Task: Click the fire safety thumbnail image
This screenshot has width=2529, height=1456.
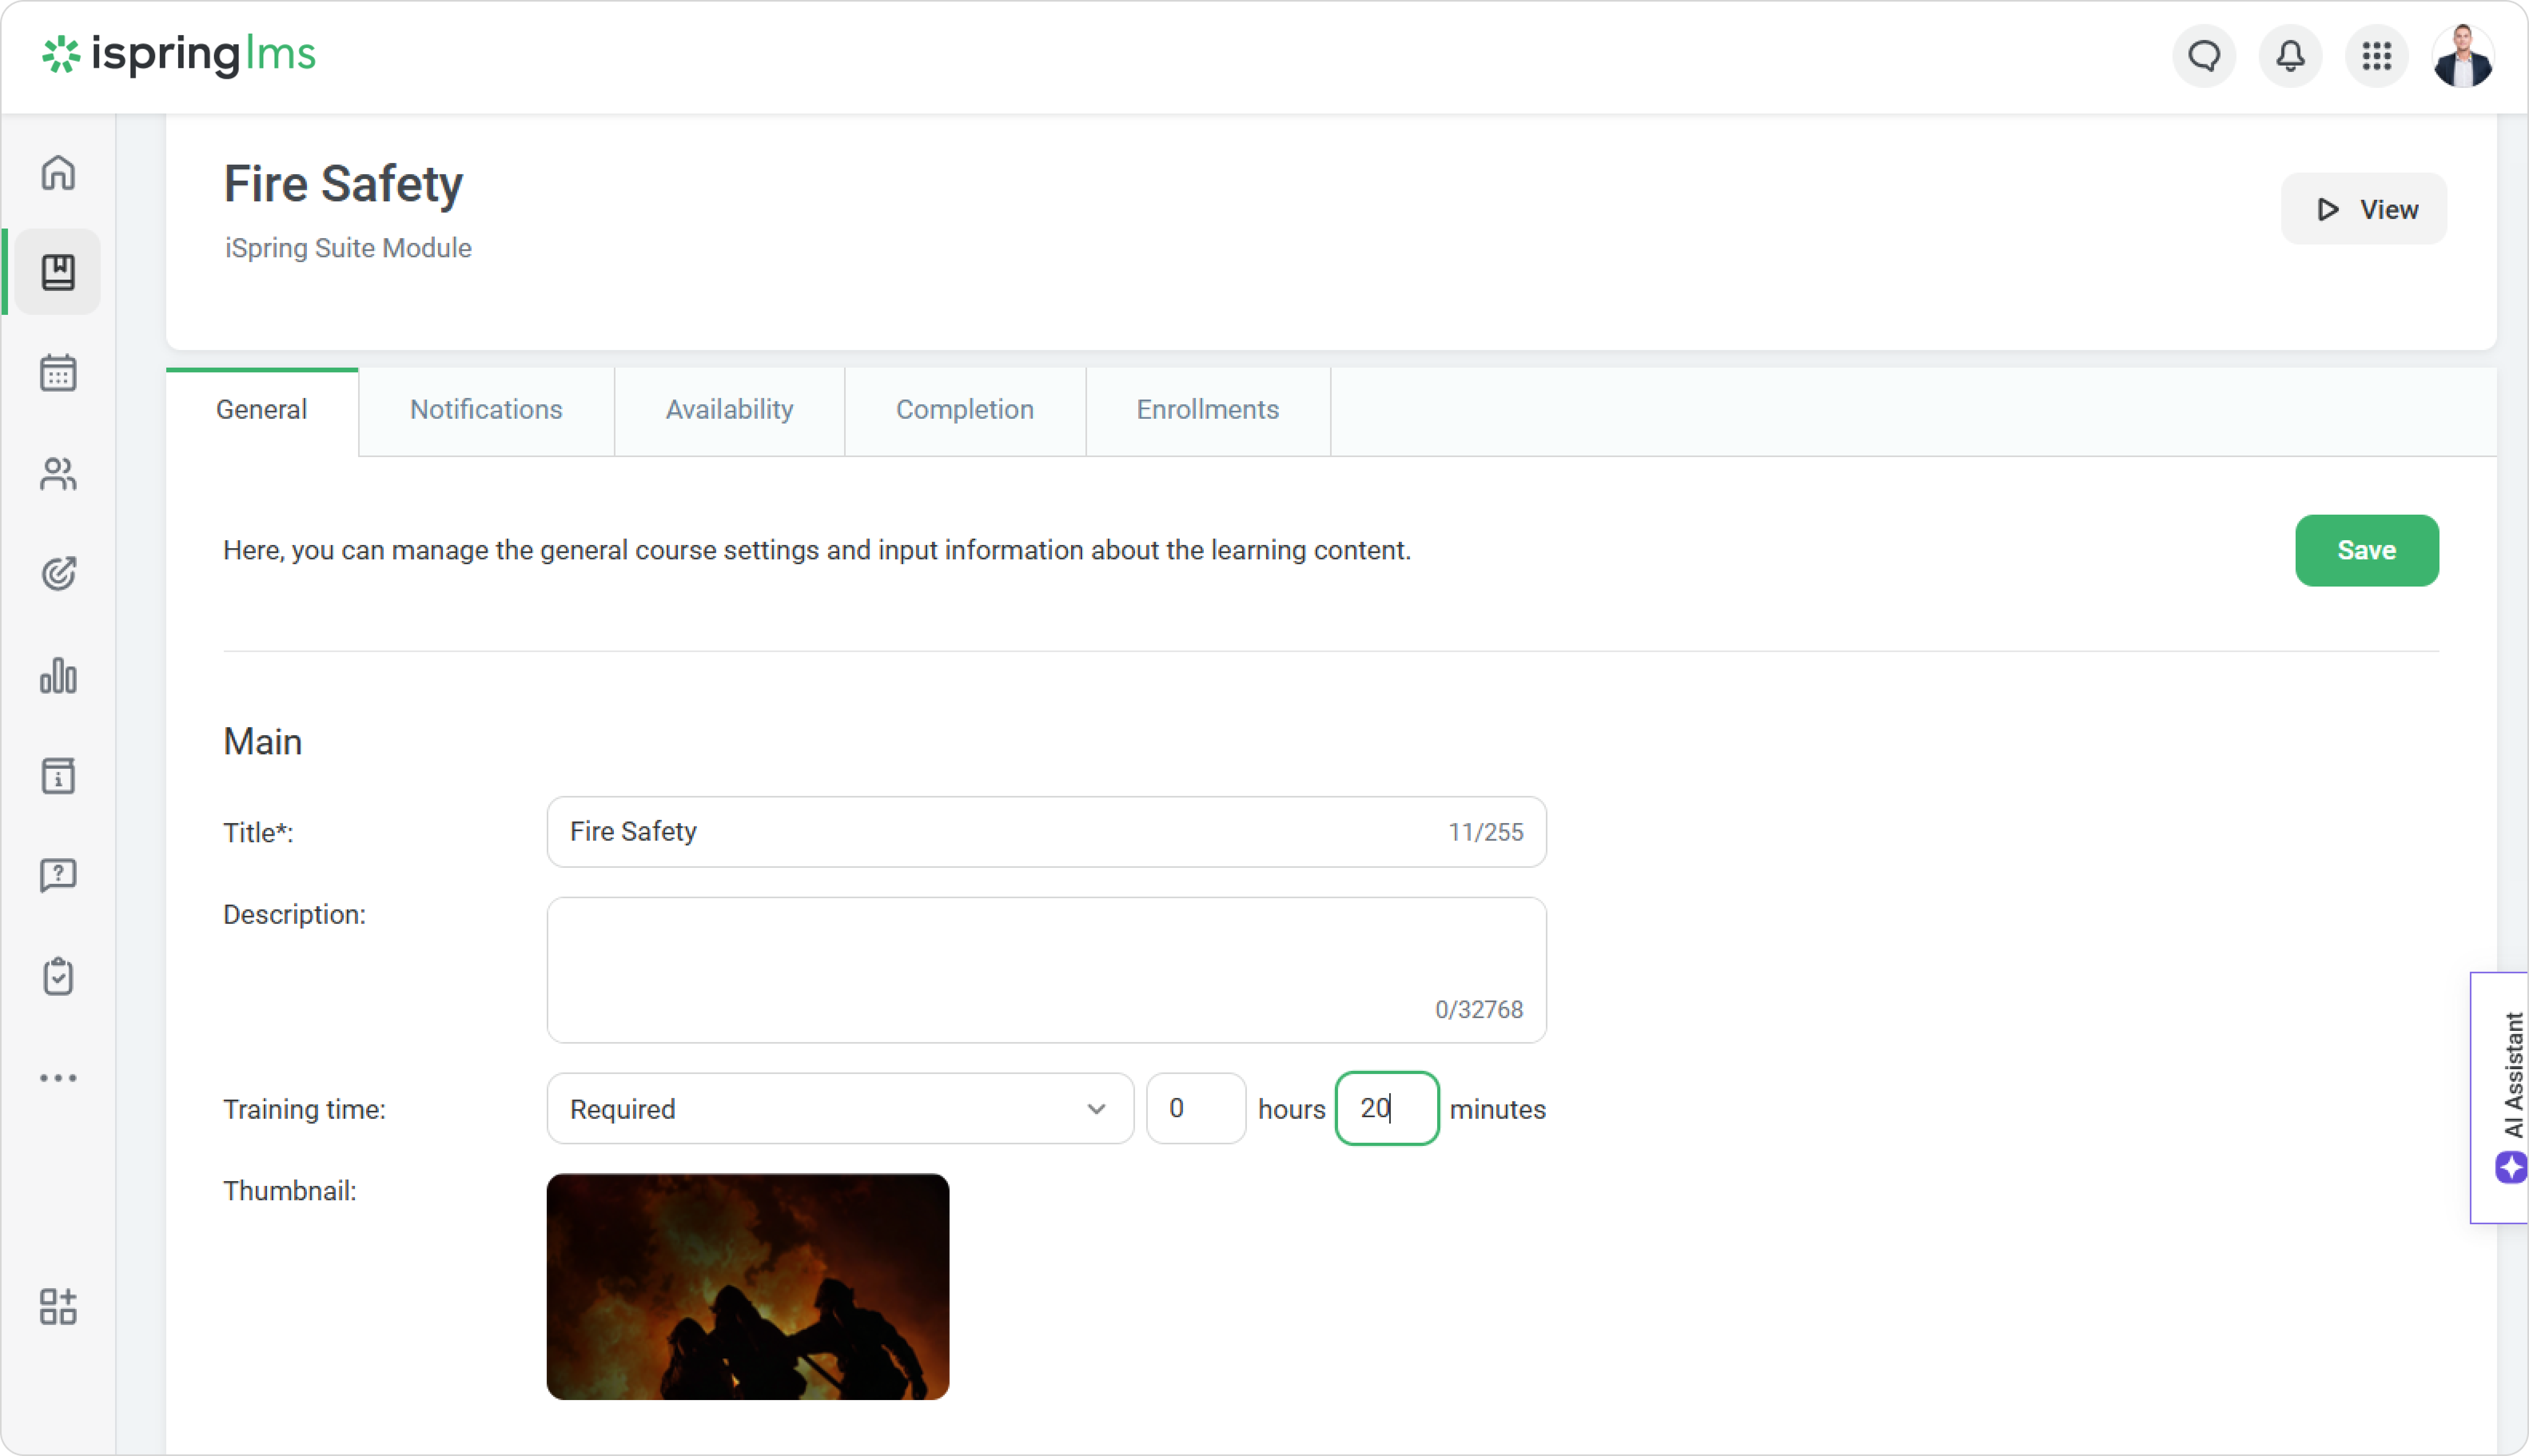Action: pyautogui.click(x=747, y=1287)
